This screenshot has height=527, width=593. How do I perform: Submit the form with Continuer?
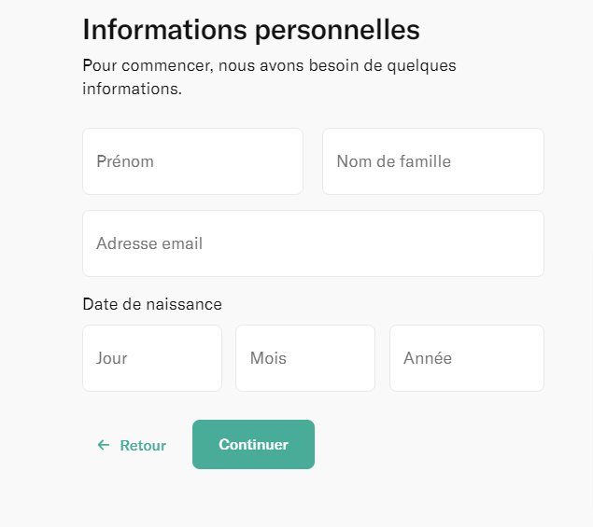point(253,445)
